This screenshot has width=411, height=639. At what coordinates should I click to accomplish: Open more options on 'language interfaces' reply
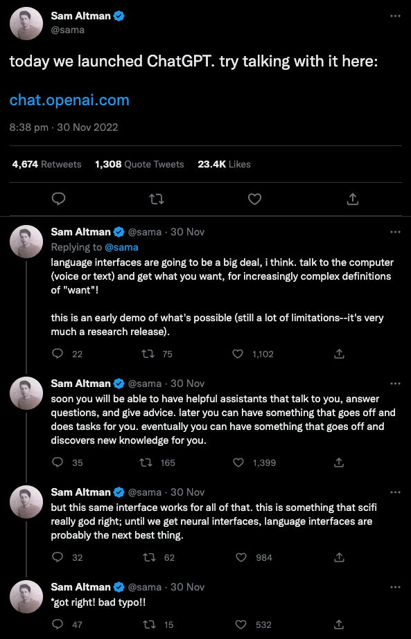click(x=395, y=232)
